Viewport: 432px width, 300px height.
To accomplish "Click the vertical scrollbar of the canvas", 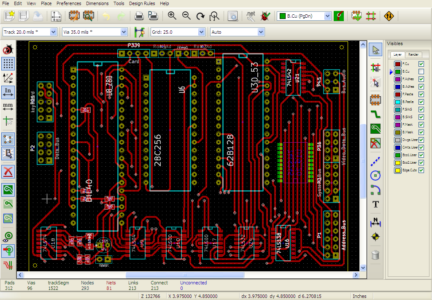I will point(363,160).
